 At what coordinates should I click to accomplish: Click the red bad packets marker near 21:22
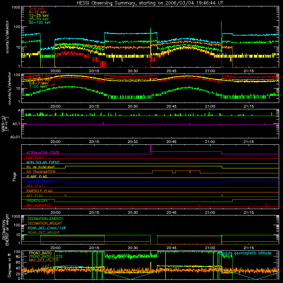coord(267,205)
